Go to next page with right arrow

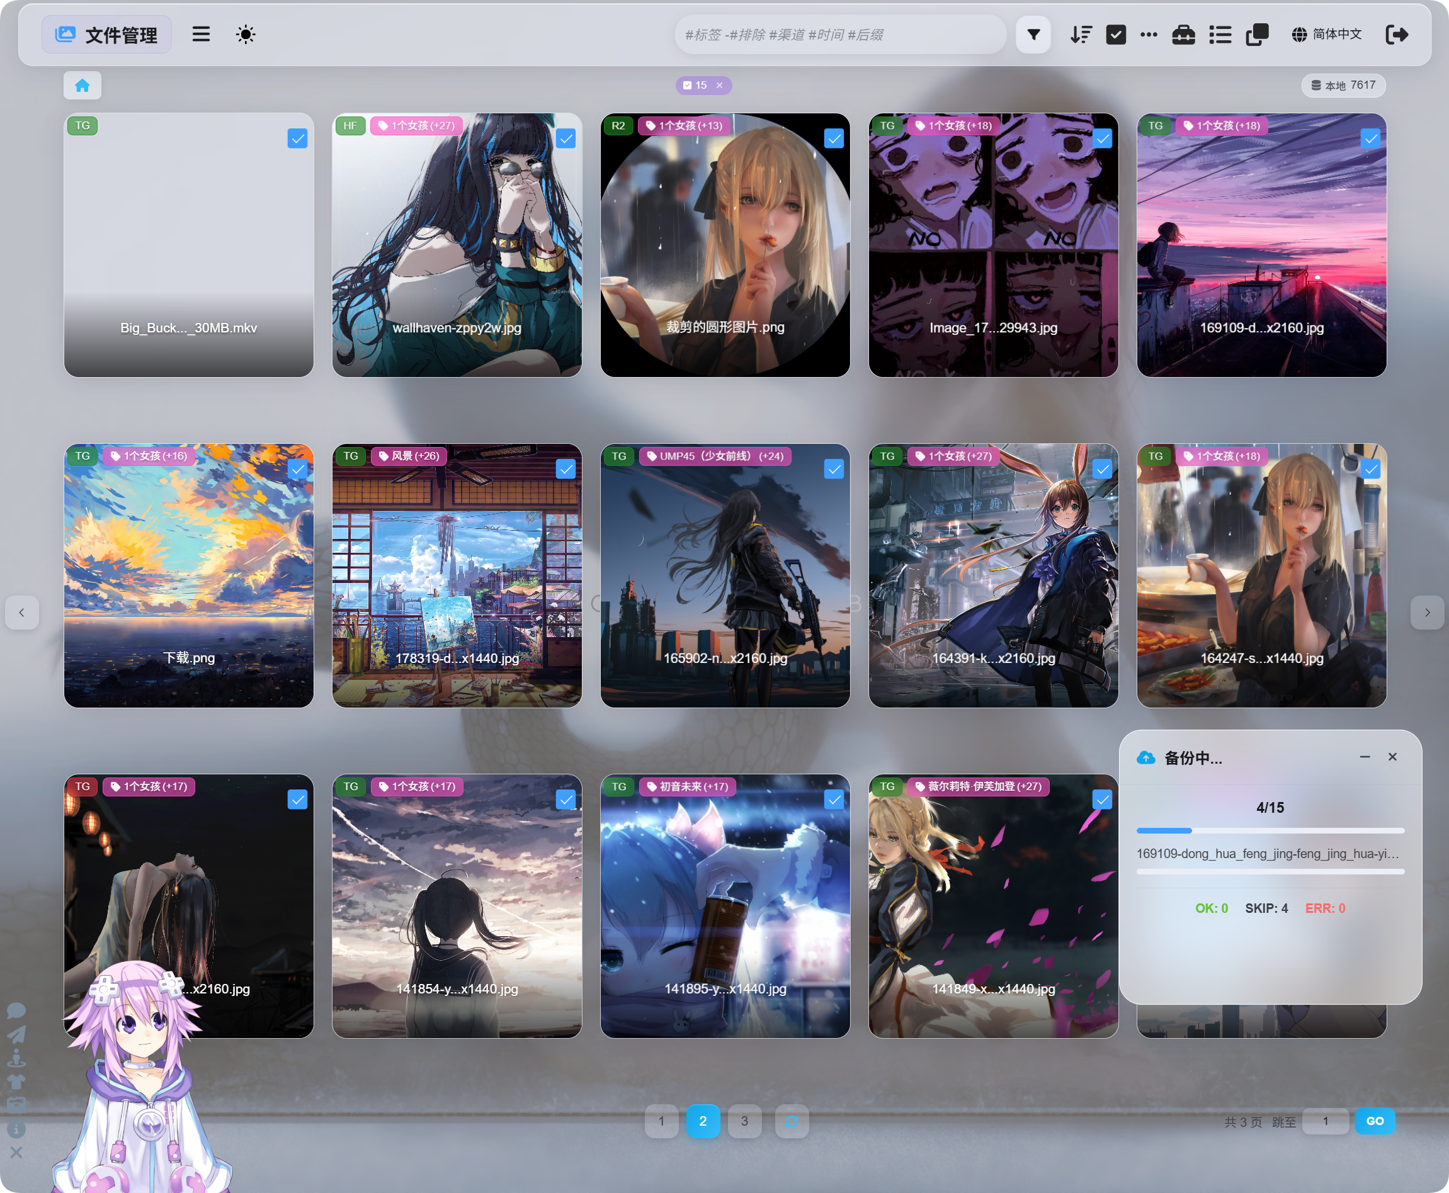1427,613
